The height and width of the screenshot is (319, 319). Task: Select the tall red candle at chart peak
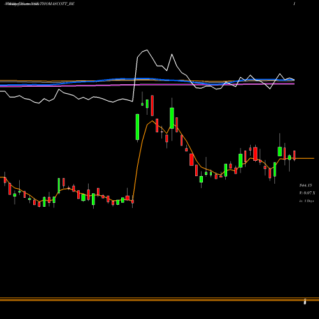[152, 105]
